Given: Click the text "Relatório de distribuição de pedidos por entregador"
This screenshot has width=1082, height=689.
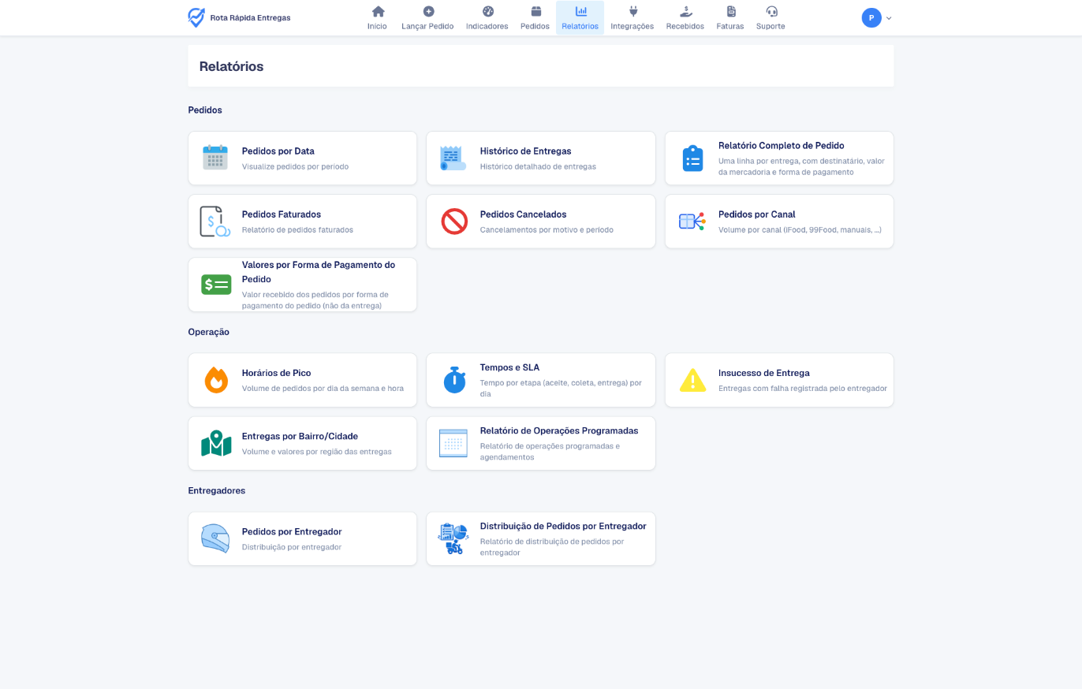Looking at the screenshot, I should tap(552, 547).
